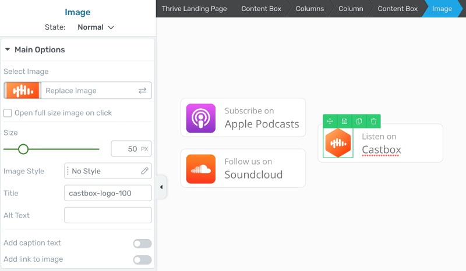Click the Subscribe on text
Viewport: 466px width, 271px height.
249,110
